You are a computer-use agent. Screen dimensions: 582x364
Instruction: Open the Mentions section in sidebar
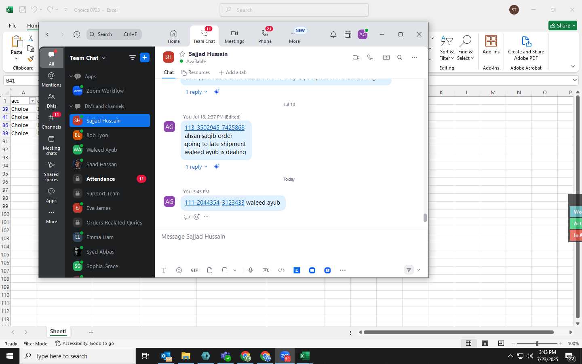[51, 80]
